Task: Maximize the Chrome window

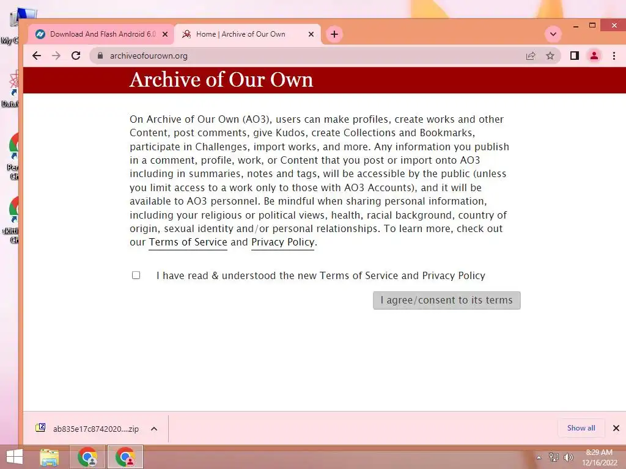Action: pos(592,26)
